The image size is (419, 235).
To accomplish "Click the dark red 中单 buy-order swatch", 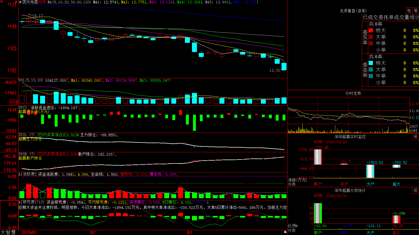I will click(371, 43).
